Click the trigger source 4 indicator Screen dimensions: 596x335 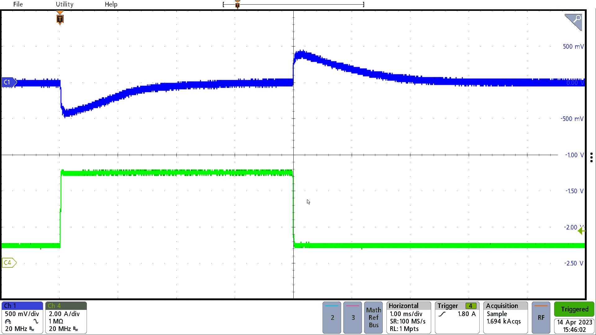(x=471, y=306)
